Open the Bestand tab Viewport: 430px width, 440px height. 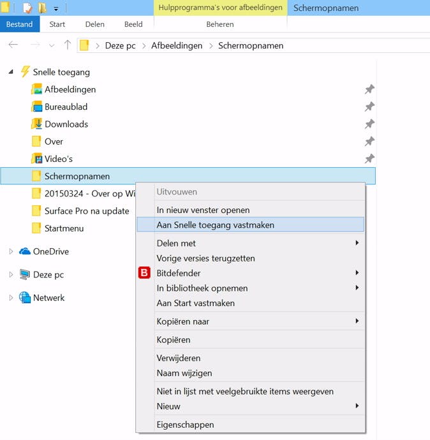[20, 24]
